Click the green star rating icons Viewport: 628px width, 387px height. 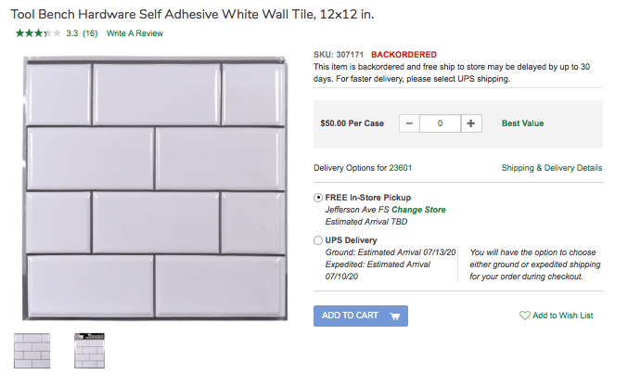click(x=38, y=33)
